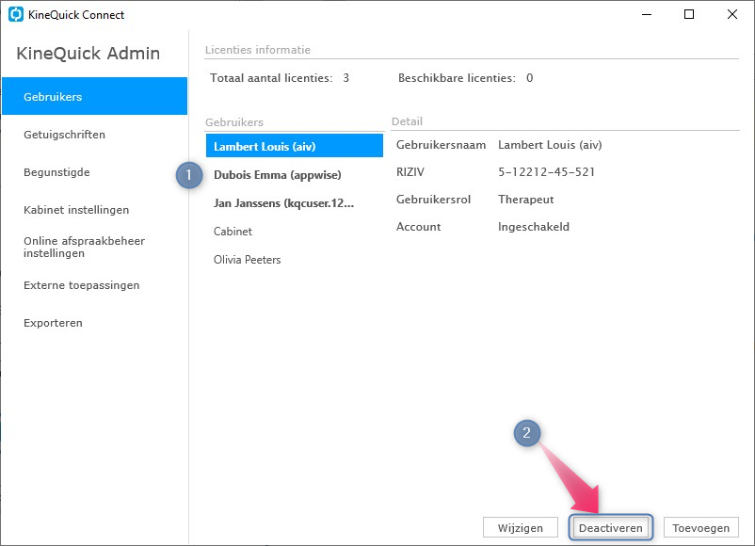Click the Account field label
Viewport: 755px width, 546px height.
click(418, 227)
